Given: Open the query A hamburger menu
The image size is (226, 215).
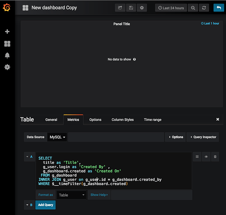Looking at the screenshot, I should tap(197, 157).
